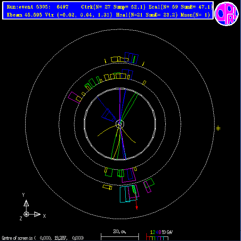Select the yellow cross marker at right
The height and width of the screenshot is (241, 241).
coord(218,128)
